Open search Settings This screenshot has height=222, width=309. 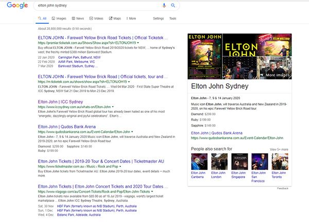click(158, 19)
